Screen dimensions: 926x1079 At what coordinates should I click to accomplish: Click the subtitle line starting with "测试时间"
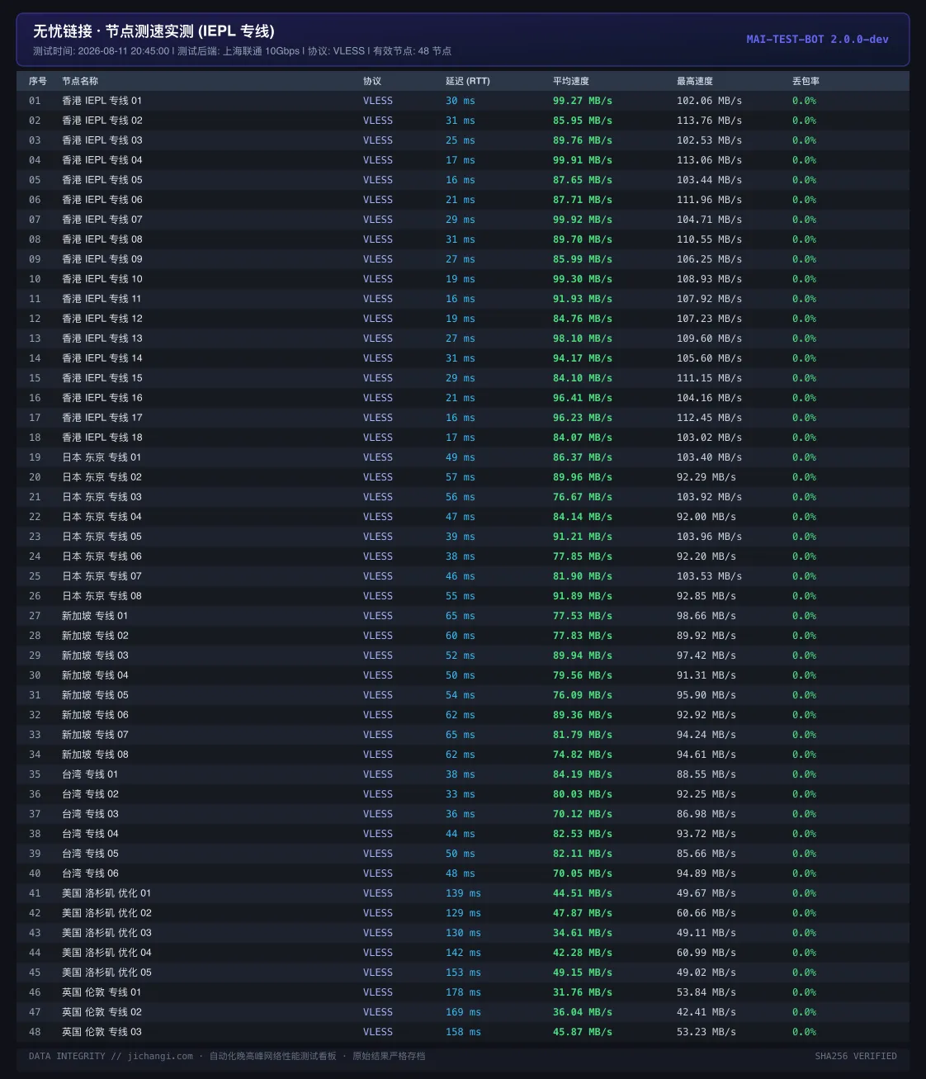[242, 51]
